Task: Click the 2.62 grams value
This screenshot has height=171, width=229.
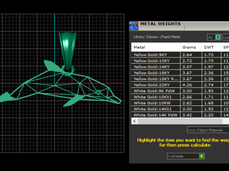Action: [x=187, y=103]
